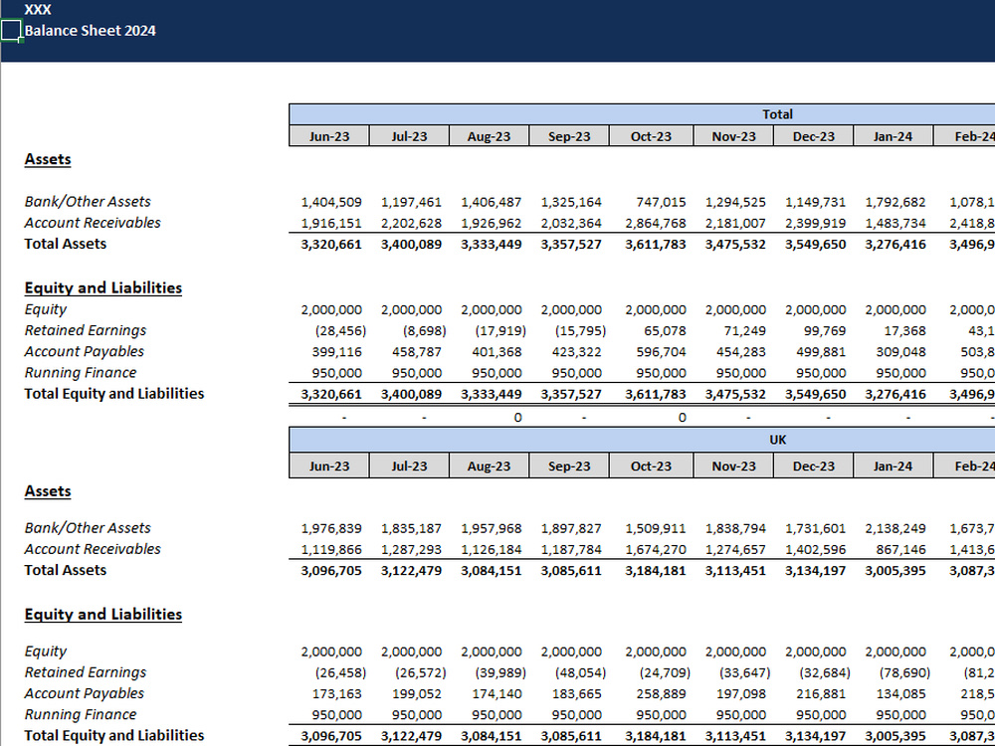Image resolution: width=995 pixels, height=746 pixels.
Task: Select the Dec-23 header under Total
Action: tap(813, 136)
